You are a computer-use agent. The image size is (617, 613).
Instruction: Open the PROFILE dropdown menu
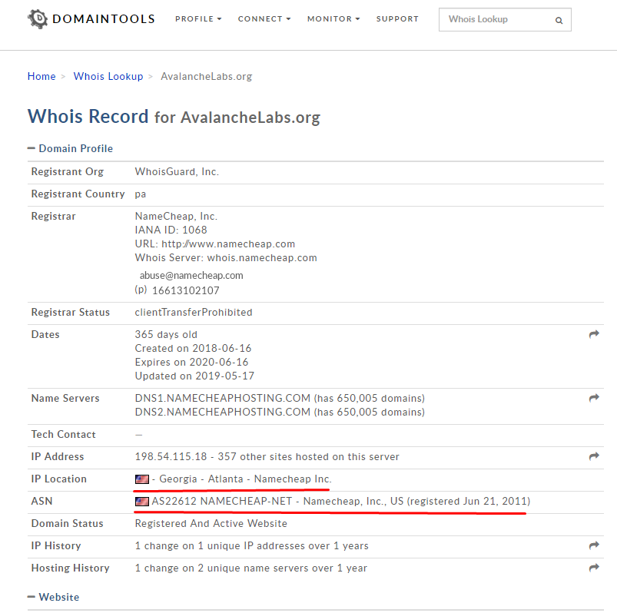(x=198, y=18)
